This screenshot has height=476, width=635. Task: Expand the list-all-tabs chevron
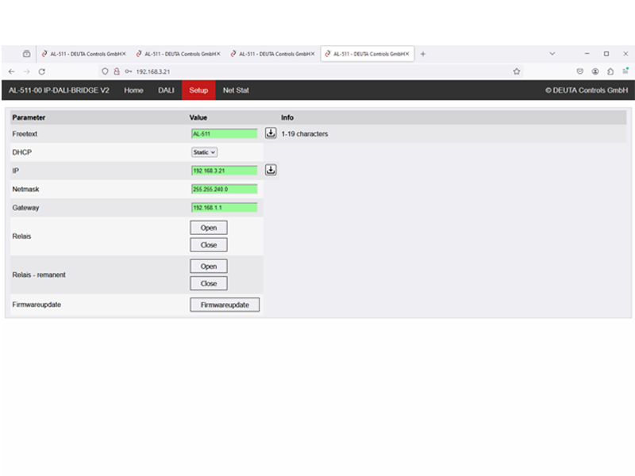(552, 54)
